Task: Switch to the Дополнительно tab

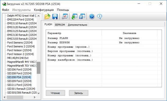Action: pos(77,25)
